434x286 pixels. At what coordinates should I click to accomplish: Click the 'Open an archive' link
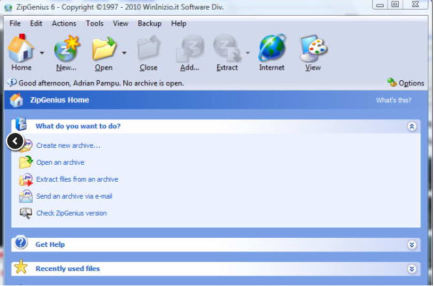click(60, 162)
